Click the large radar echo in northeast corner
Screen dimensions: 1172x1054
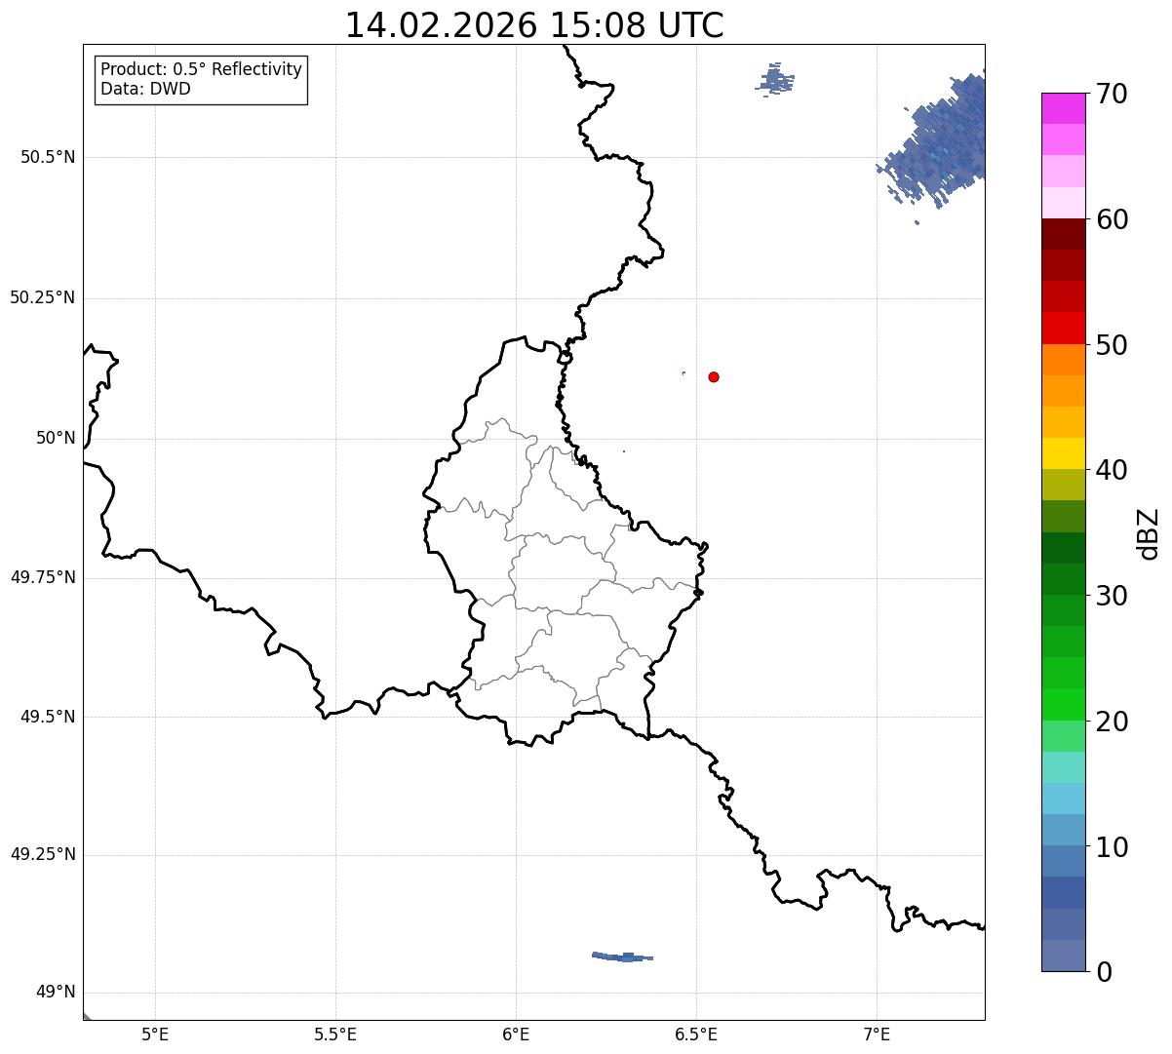coord(941,141)
